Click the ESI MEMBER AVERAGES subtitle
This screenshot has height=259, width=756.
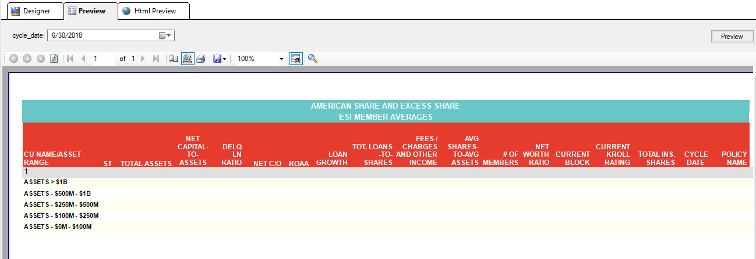386,117
